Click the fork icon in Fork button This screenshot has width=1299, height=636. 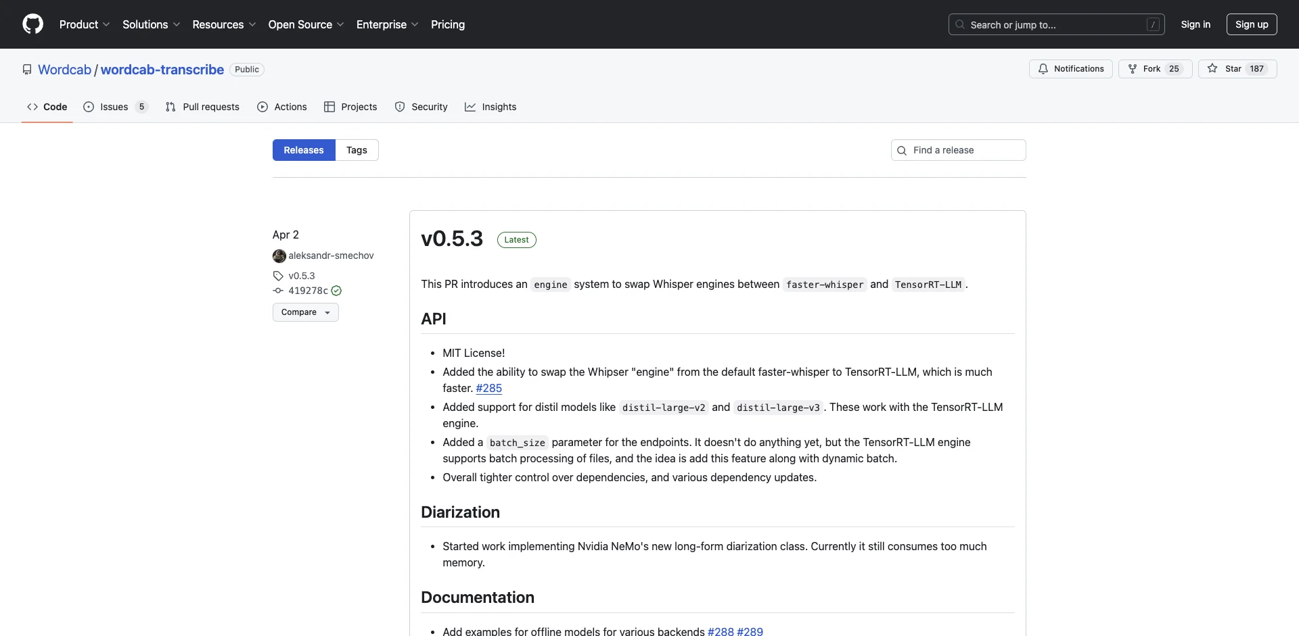(x=1133, y=69)
